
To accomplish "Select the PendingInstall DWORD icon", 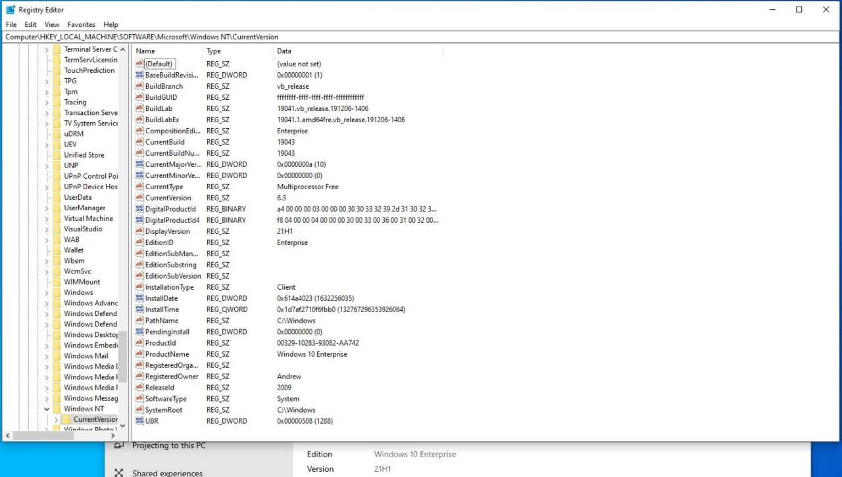I will (139, 332).
